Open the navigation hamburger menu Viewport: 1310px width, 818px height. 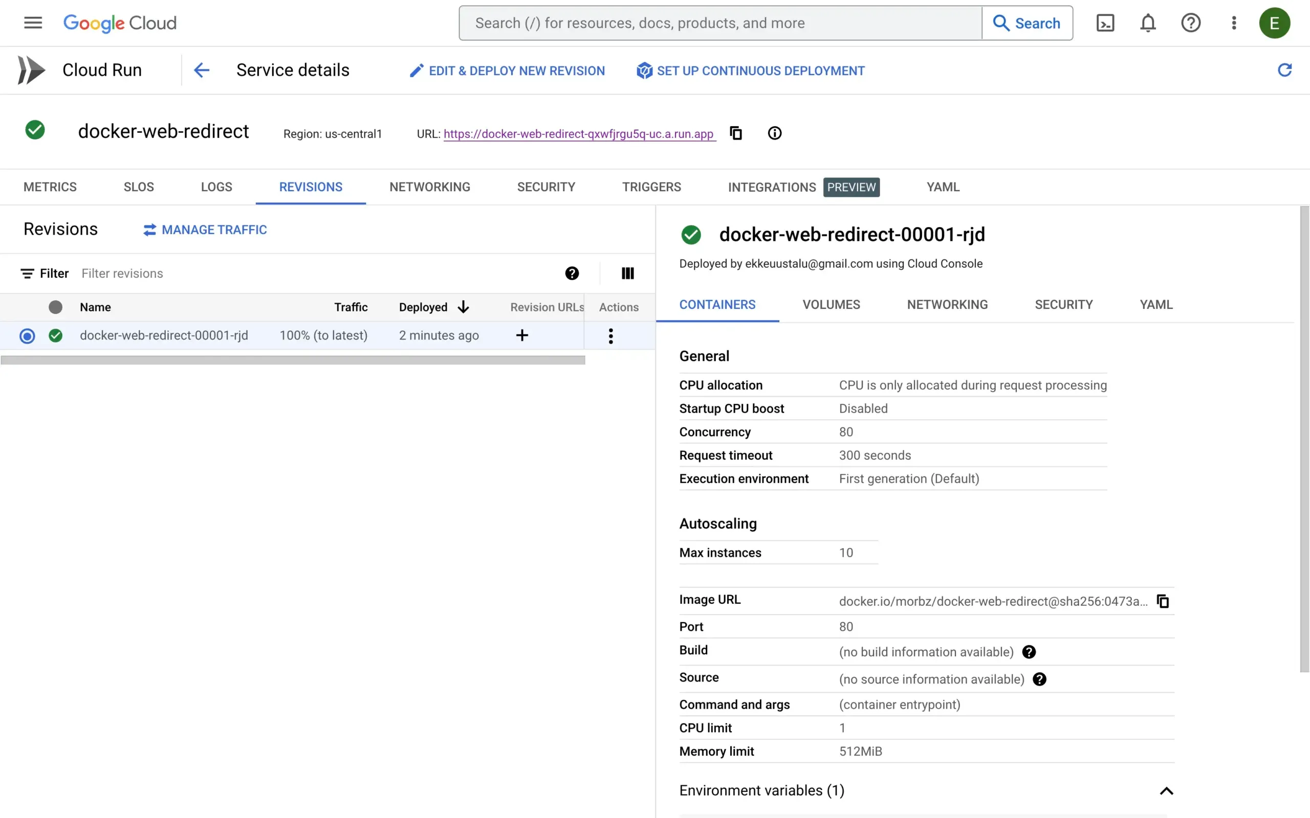tap(32, 22)
